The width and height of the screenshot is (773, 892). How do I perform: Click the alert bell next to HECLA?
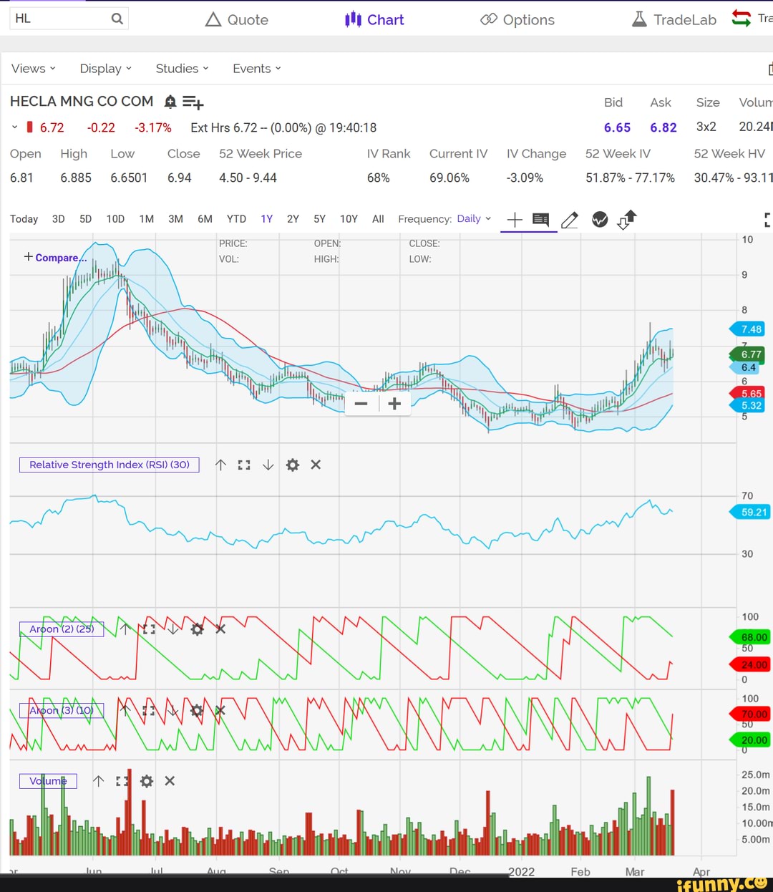click(x=170, y=102)
